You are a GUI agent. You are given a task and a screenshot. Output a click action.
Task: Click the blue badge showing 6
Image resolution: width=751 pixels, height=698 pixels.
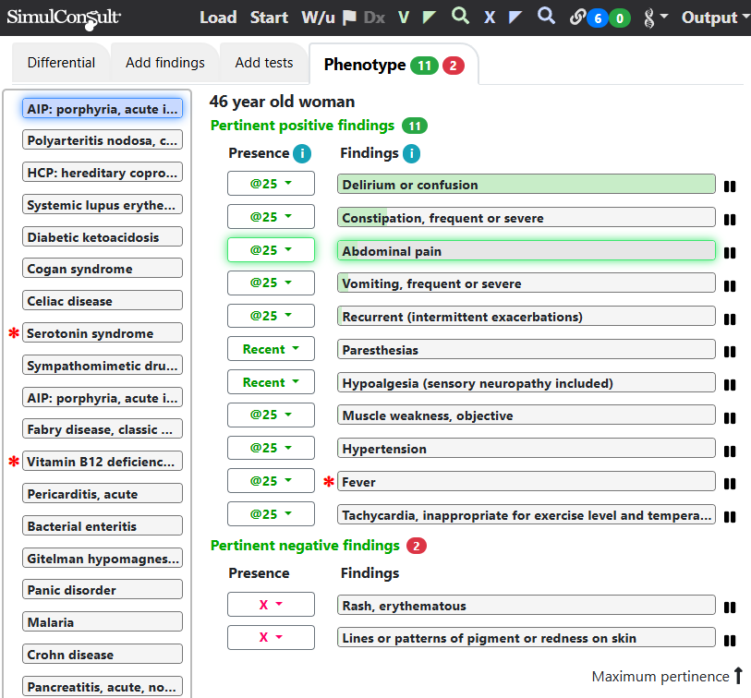click(598, 18)
